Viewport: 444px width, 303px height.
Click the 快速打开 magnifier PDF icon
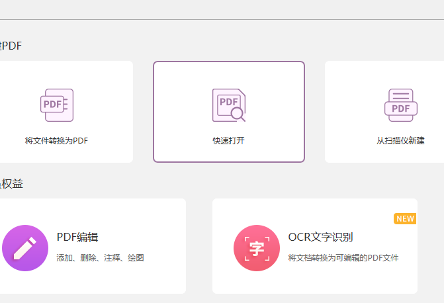pyautogui.click(x=229, y=105)
